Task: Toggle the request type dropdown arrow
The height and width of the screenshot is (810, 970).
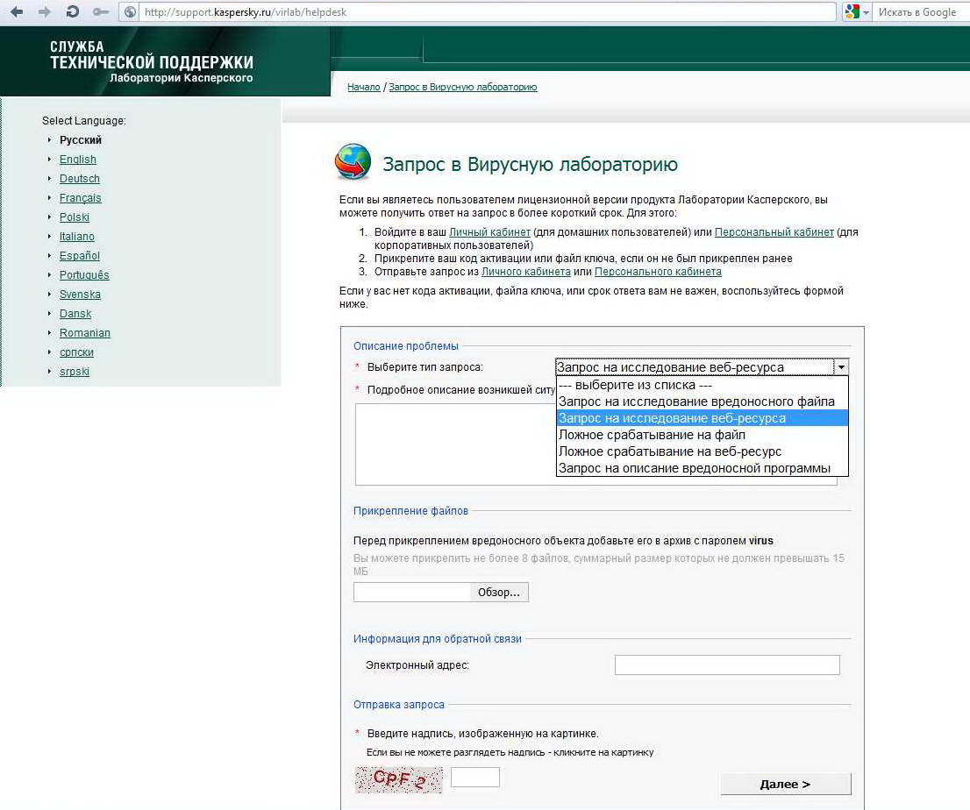Action: (841, 367)
